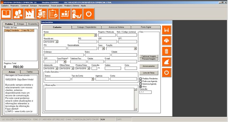Open the two-people clients toolbar icon
The height and width of the screenshot is (122, 228).
click(18, 14)
